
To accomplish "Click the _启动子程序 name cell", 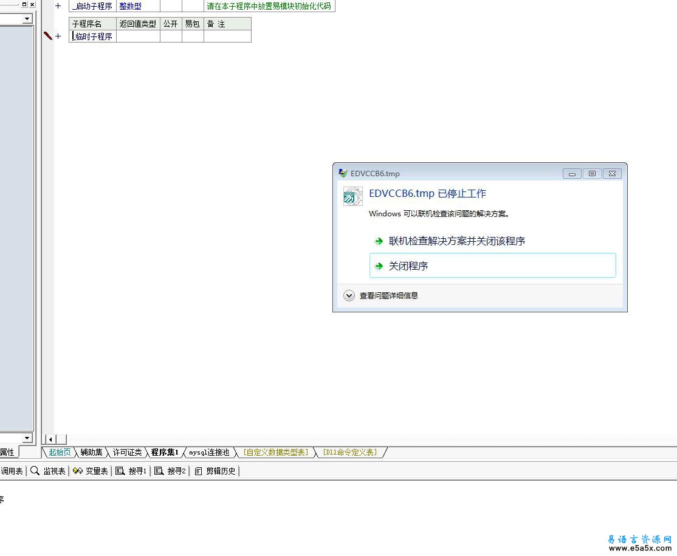I will 92,6.
